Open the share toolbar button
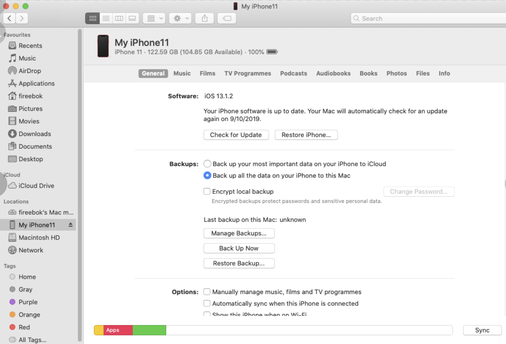The height and width of the screenshot is (344, 506). tap(205, 18)
